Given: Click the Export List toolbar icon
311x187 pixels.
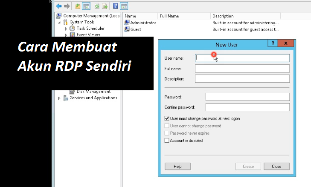Looking at the screenshot, I should (105, 6).
